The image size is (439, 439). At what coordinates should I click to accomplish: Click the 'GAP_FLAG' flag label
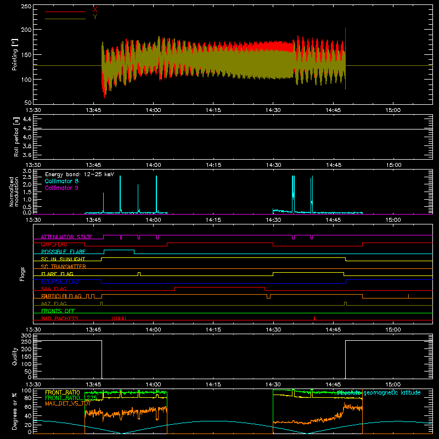[54, 244]
